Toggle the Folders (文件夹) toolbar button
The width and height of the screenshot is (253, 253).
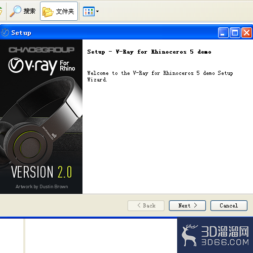(x=59, y=11)
